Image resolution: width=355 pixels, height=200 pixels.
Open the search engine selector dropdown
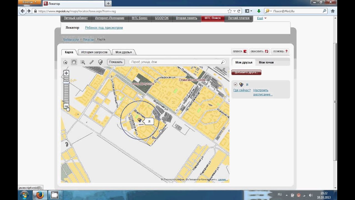coord(268,11)
